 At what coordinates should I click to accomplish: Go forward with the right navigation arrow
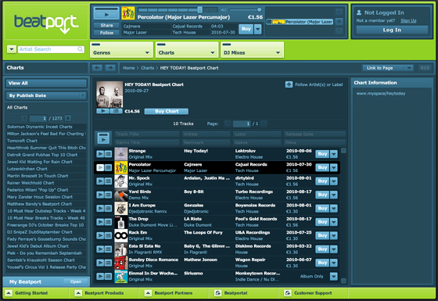click(x=110, y=68)
